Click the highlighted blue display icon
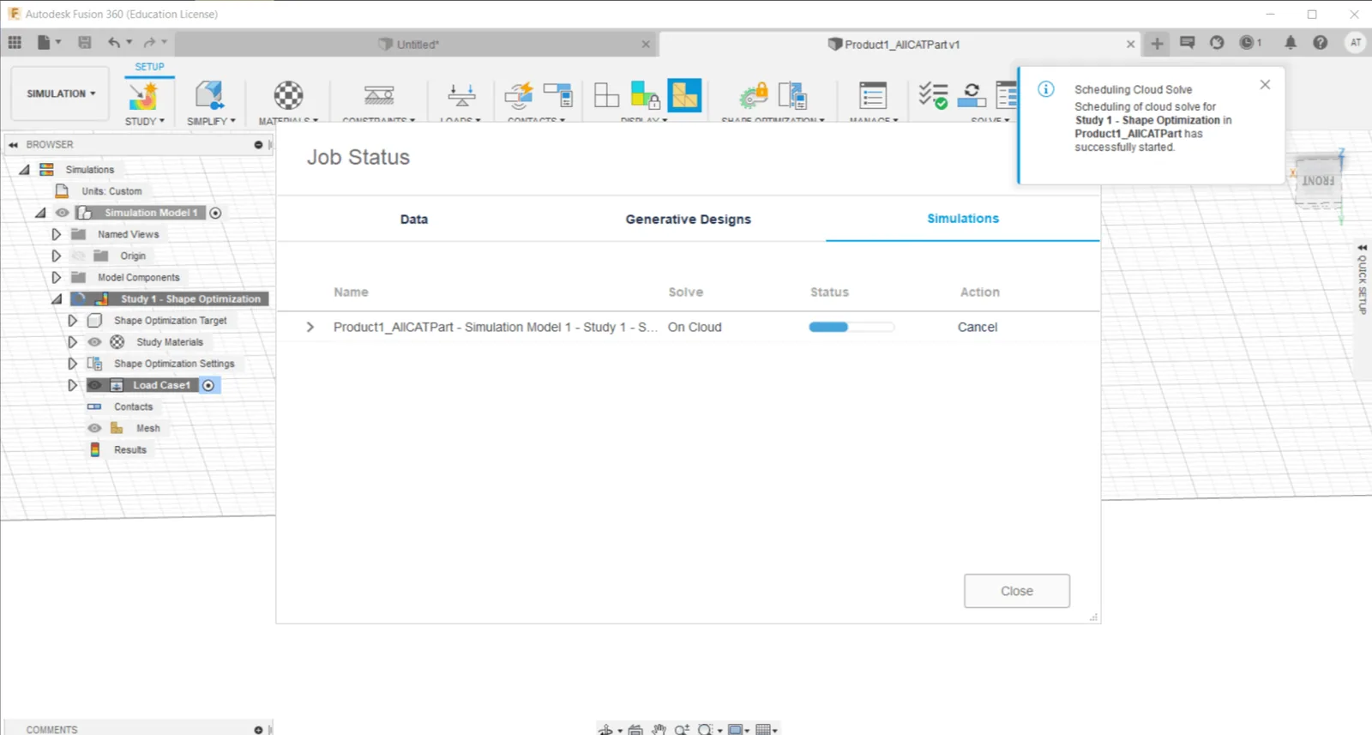The image size is (1372, 735). [684, 95]
